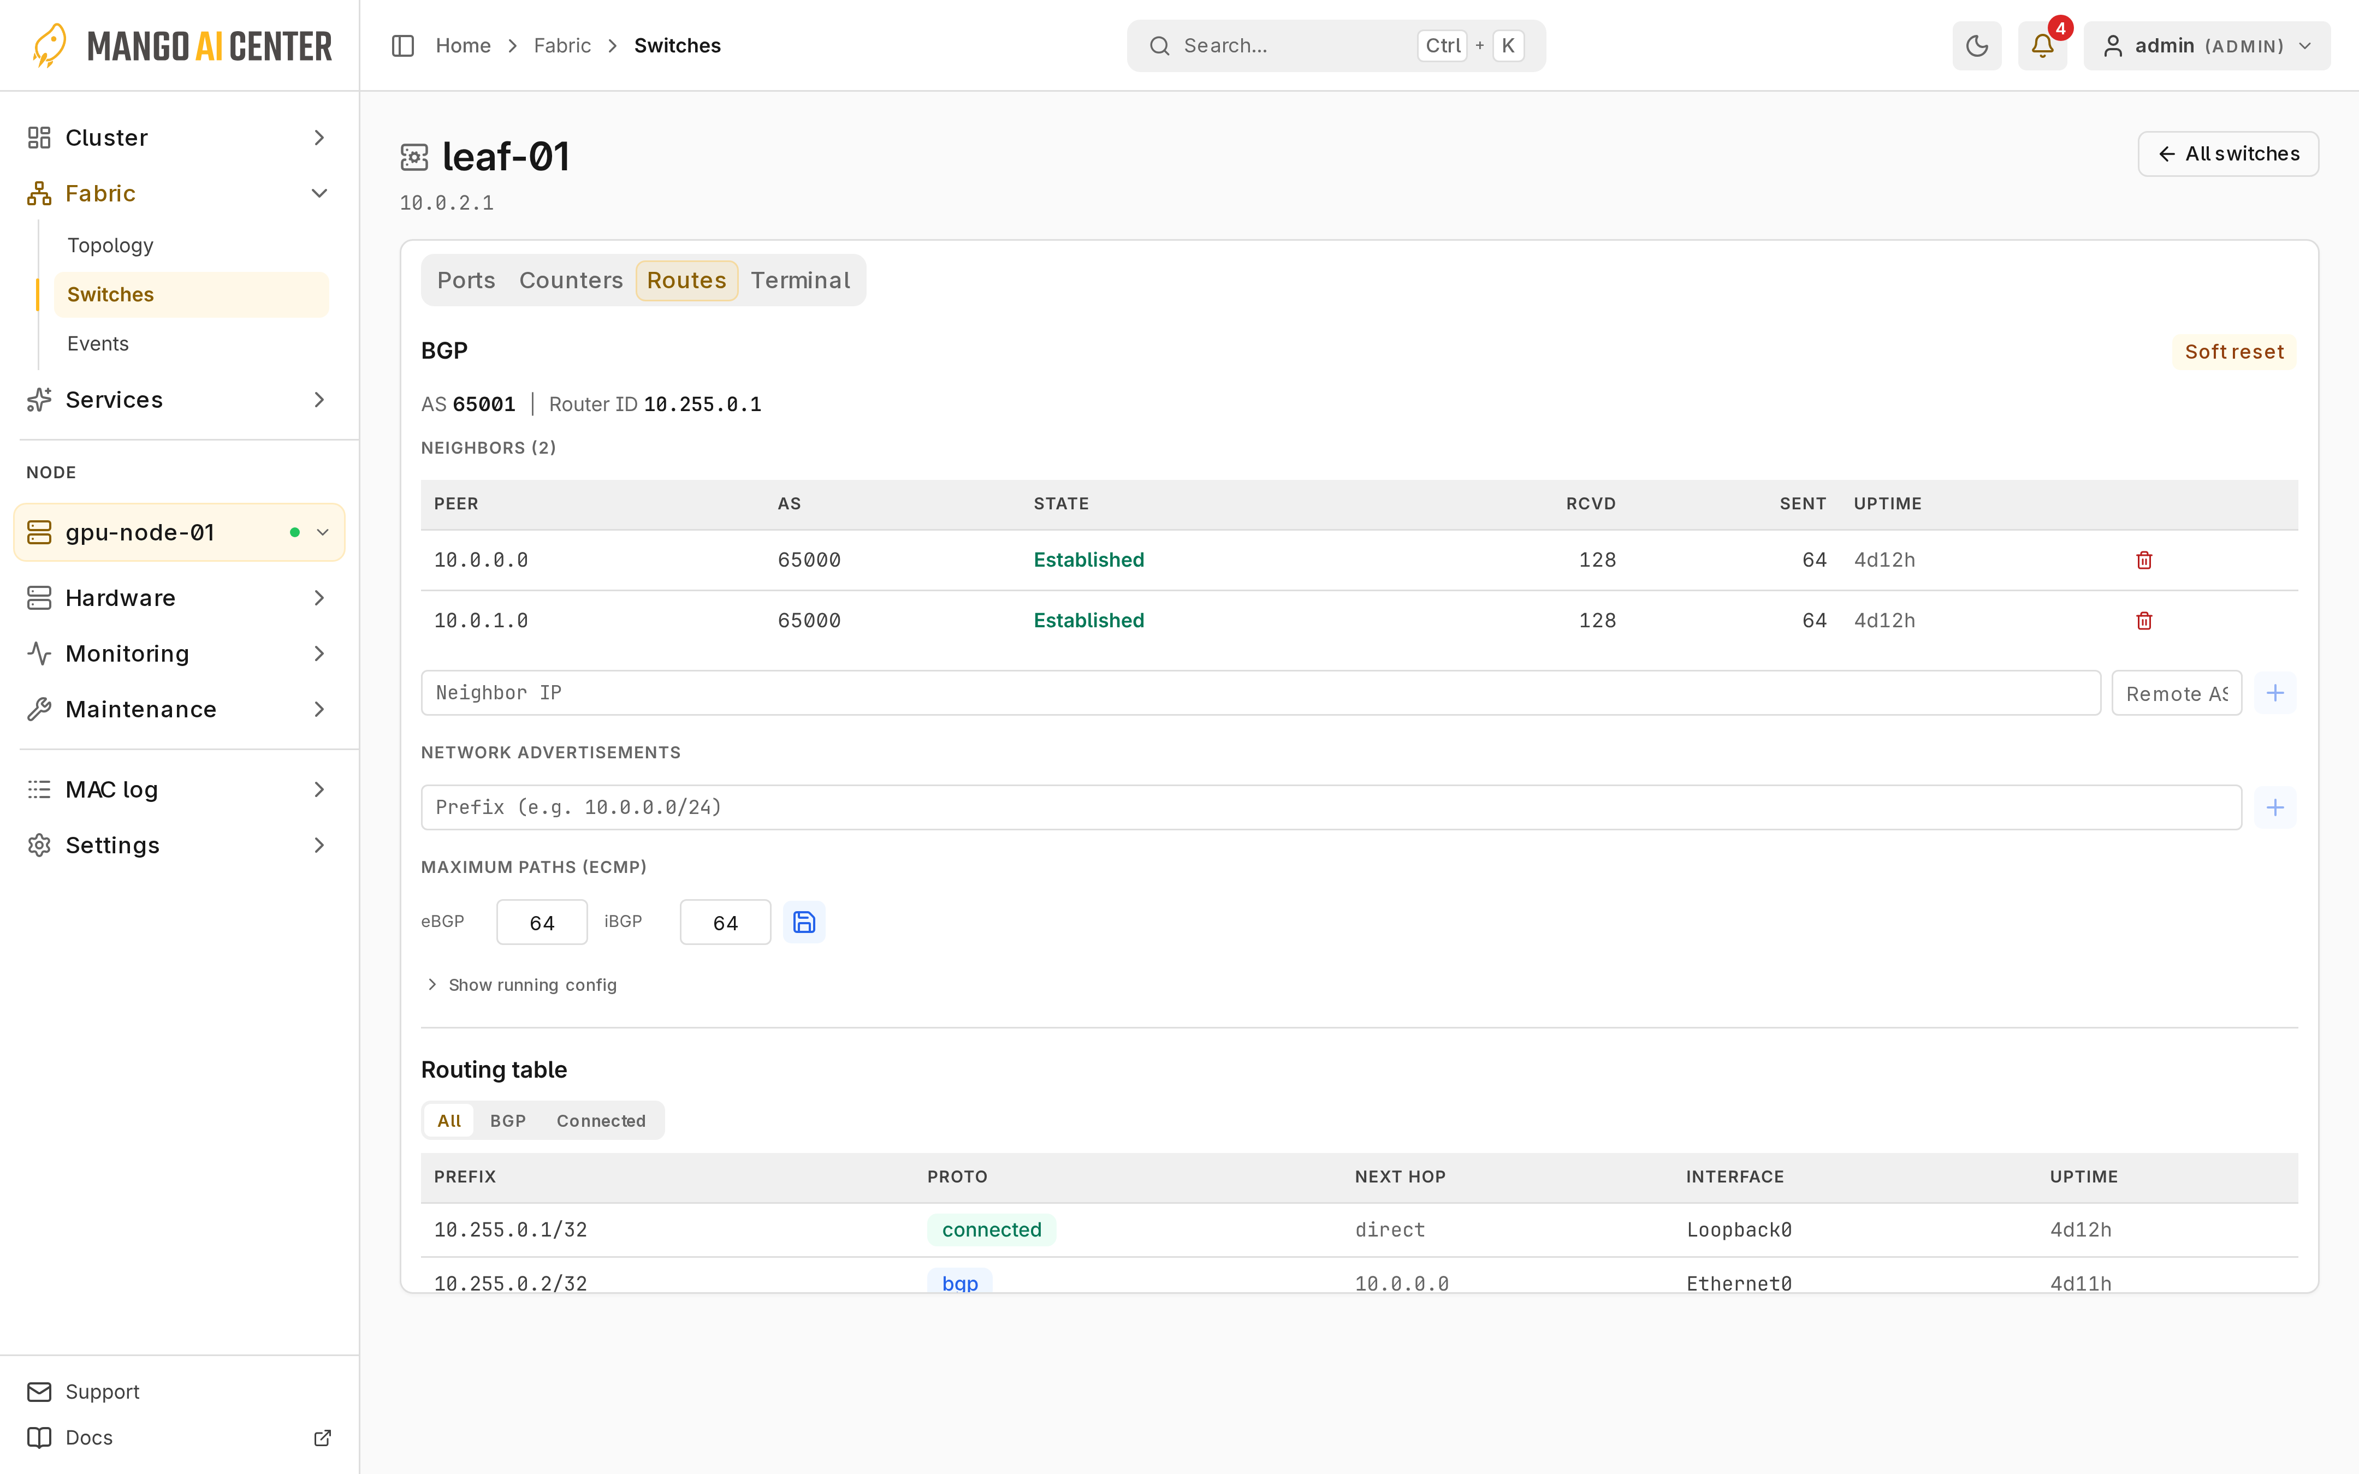Go to Fabric breadcrumb
The width and height of the screenshot is (2359, 1474).
click(x=562, y=46)
